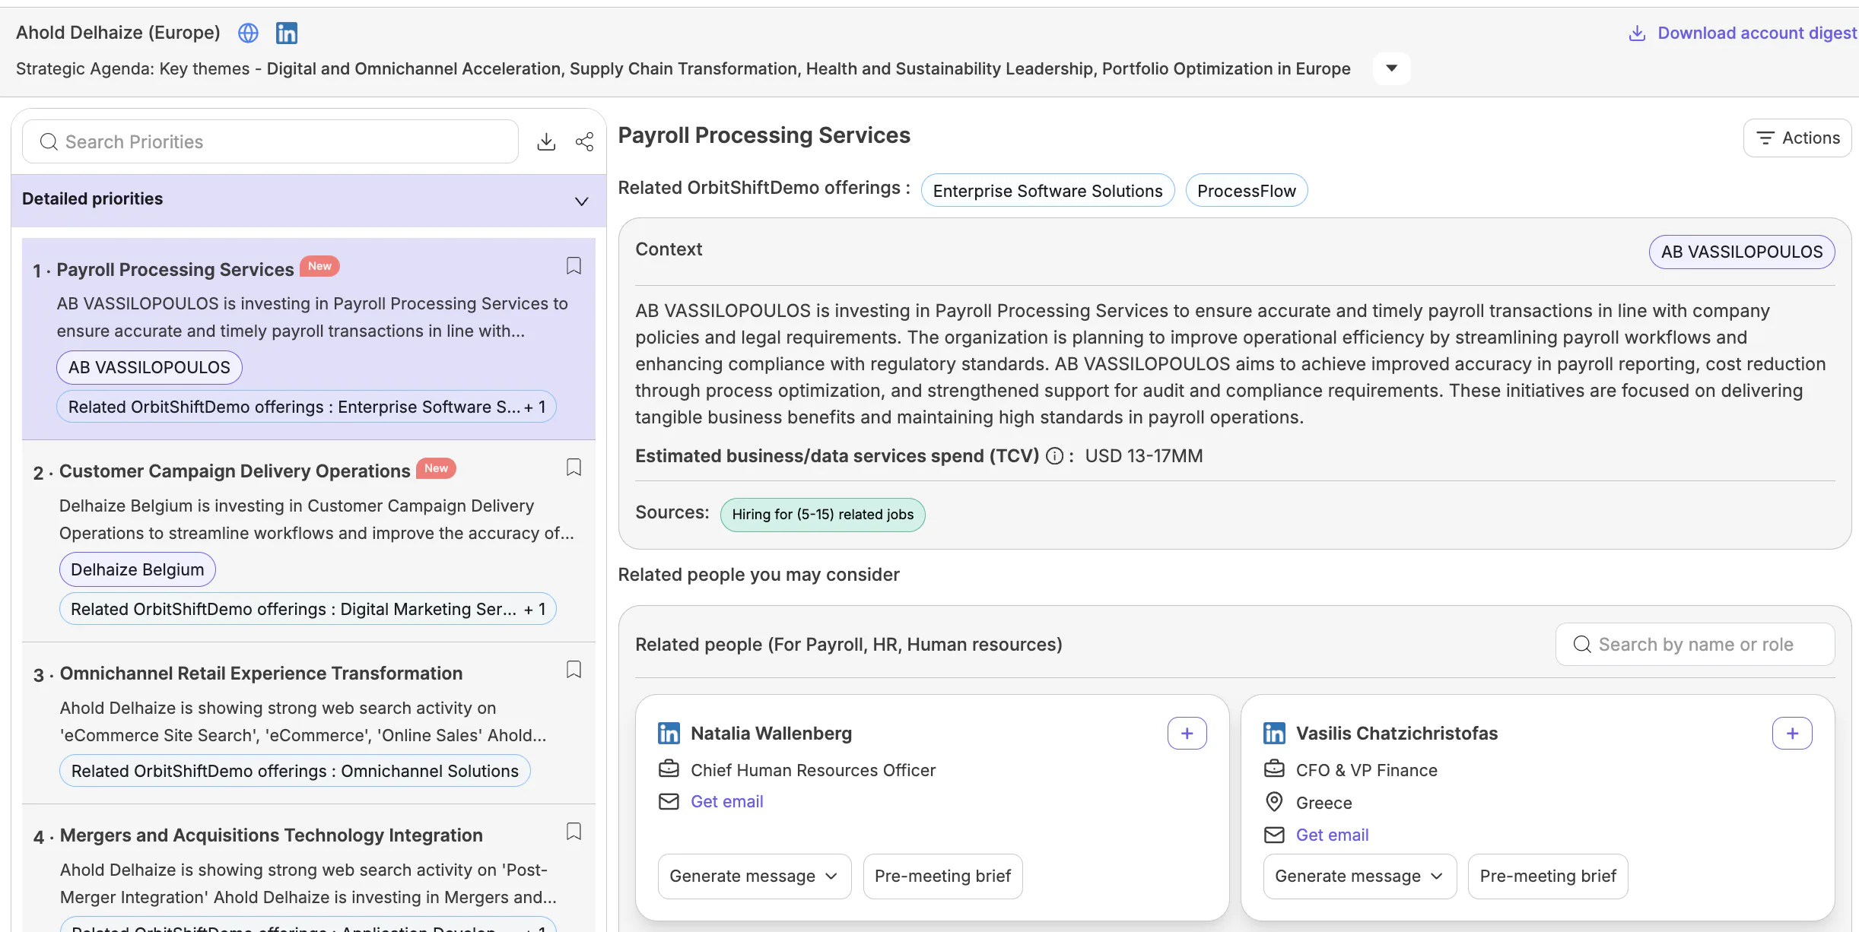Open Generate message dropdown for Vasilis Chatzichristofas
This screenshot has width=1859, height=932.
click(x=1359, y=876)
